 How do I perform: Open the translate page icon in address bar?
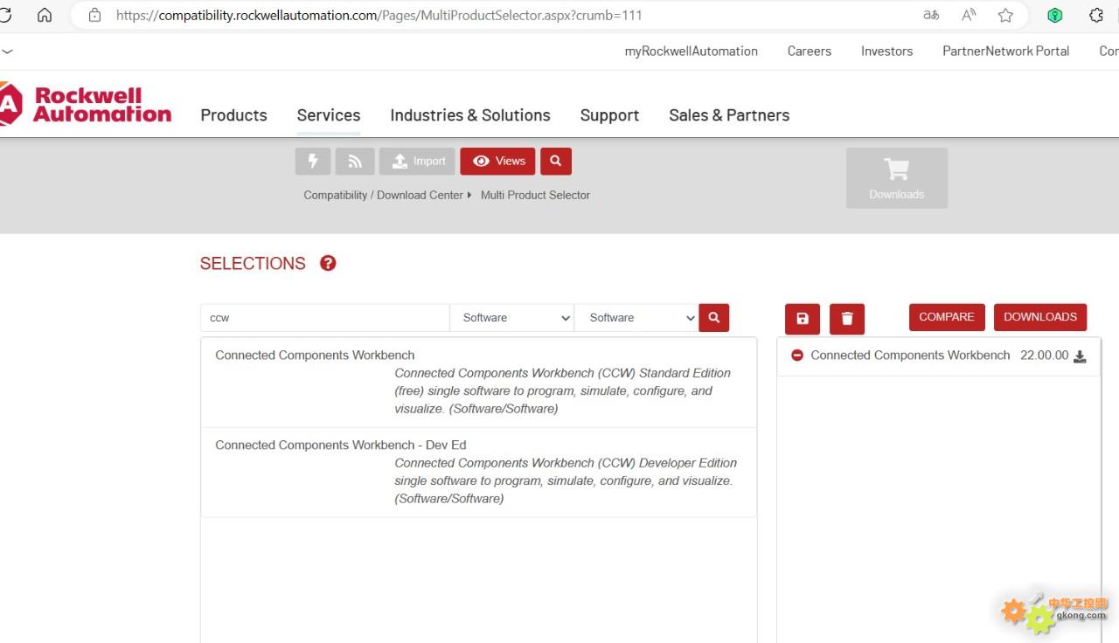click(931, 15)
